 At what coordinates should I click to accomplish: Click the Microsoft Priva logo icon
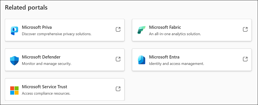point(14,30)
